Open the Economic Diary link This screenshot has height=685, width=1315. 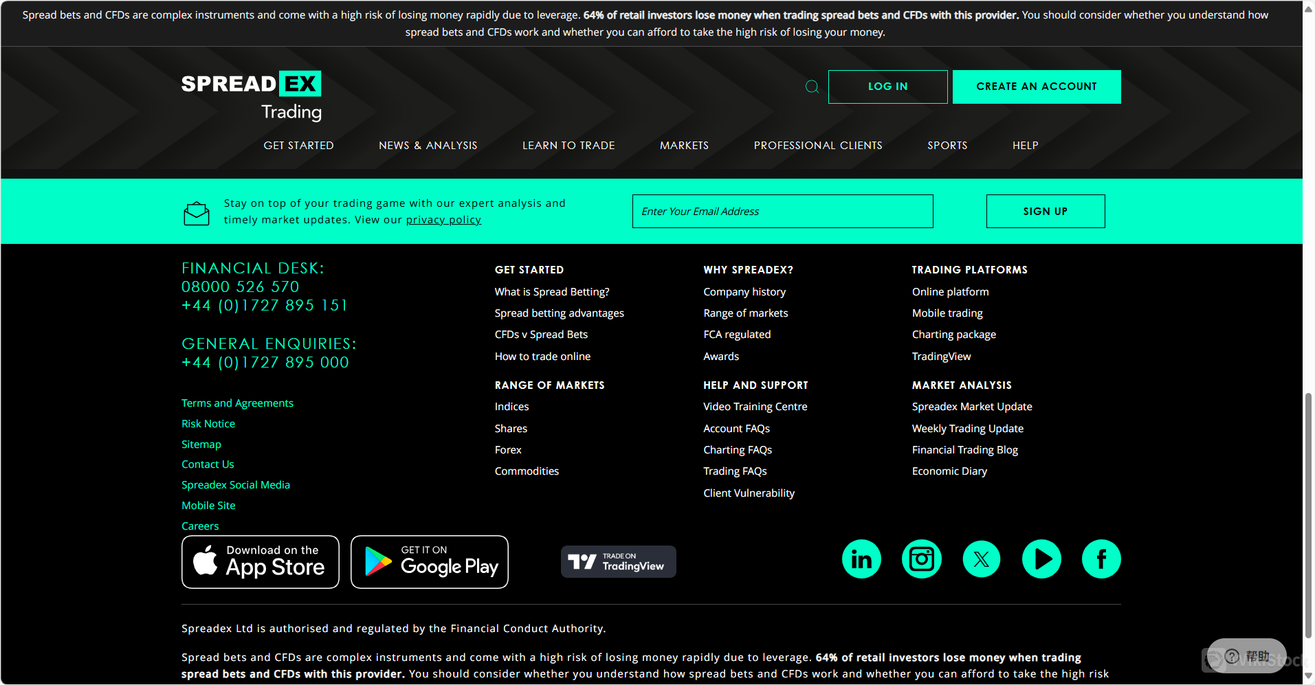coord(949,471)
